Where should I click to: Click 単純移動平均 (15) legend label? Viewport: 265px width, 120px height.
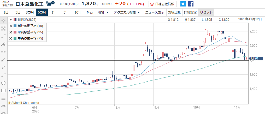[x=30, y=26]
